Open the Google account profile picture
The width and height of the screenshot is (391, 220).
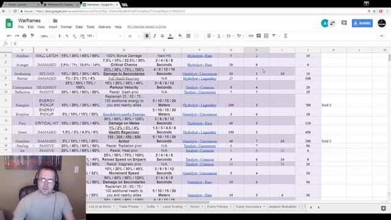click(x=382, y=23)
